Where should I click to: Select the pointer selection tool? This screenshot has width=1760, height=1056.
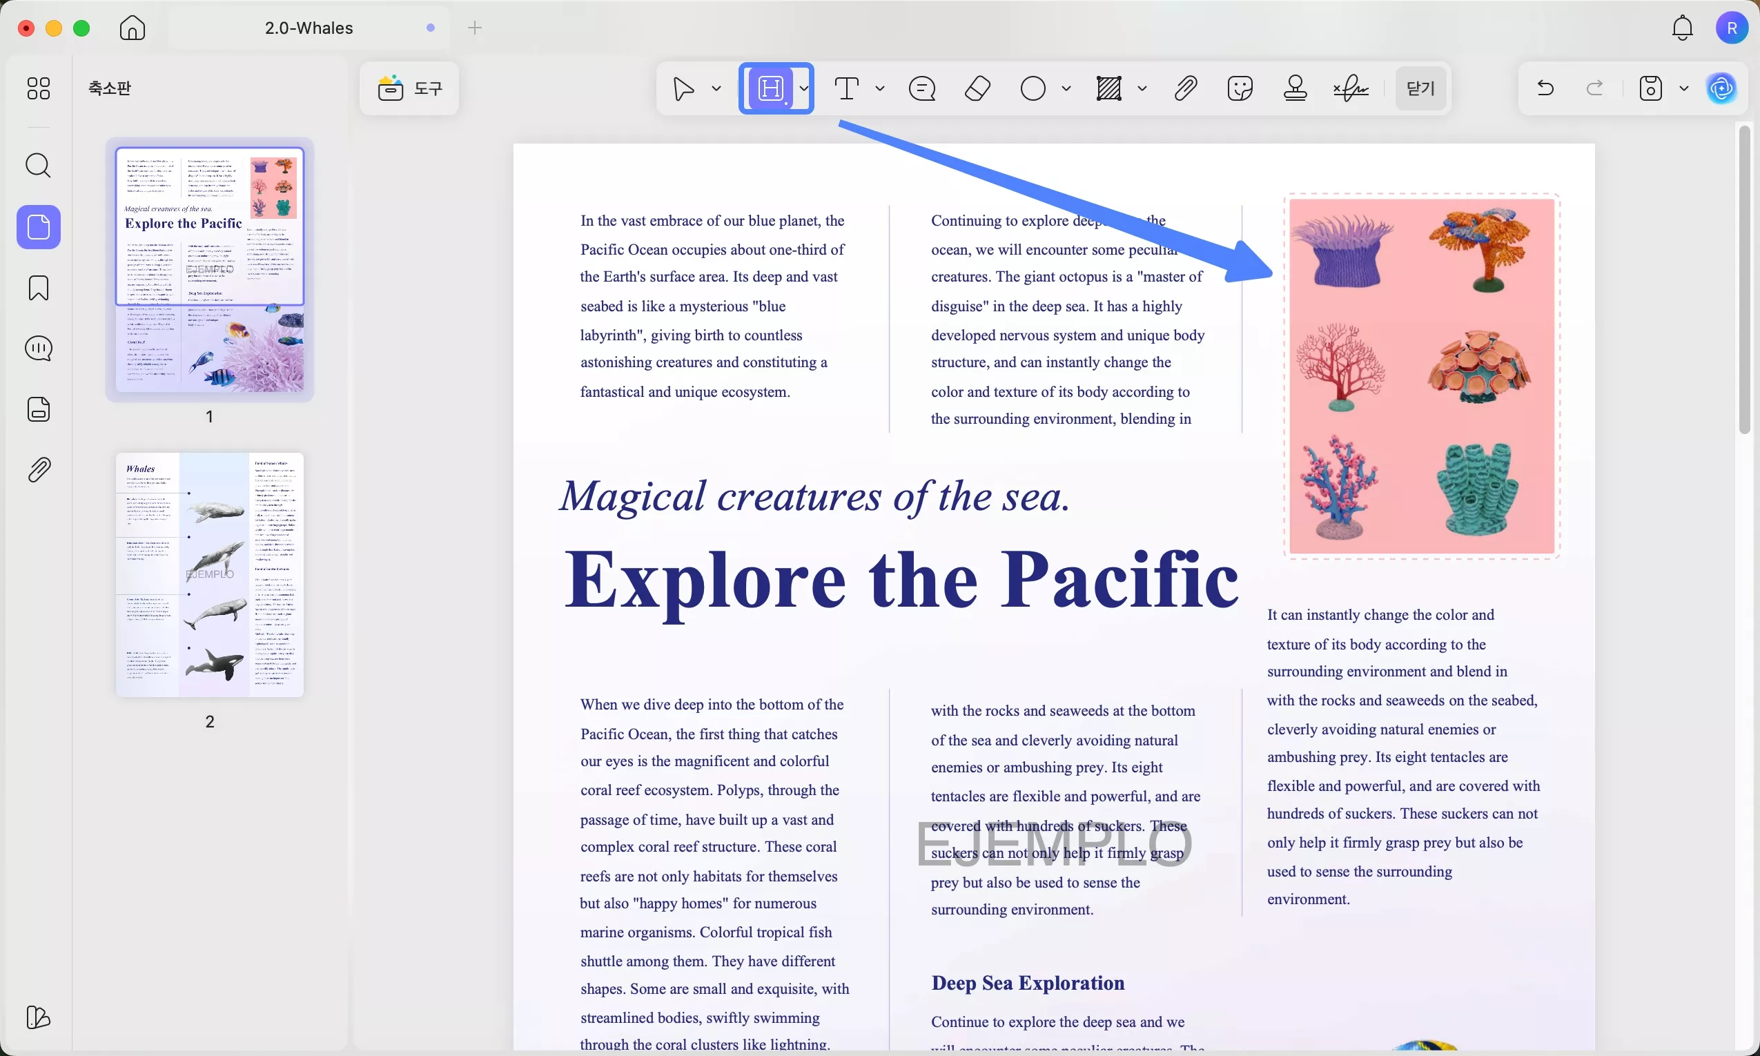(x=684, y=89)
